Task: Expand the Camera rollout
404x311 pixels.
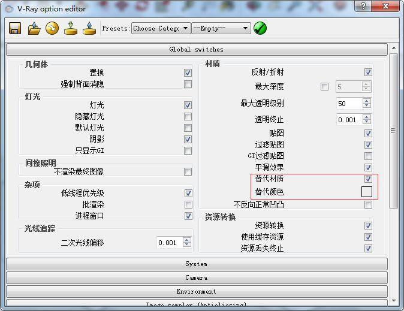Action: coord(197,278)
